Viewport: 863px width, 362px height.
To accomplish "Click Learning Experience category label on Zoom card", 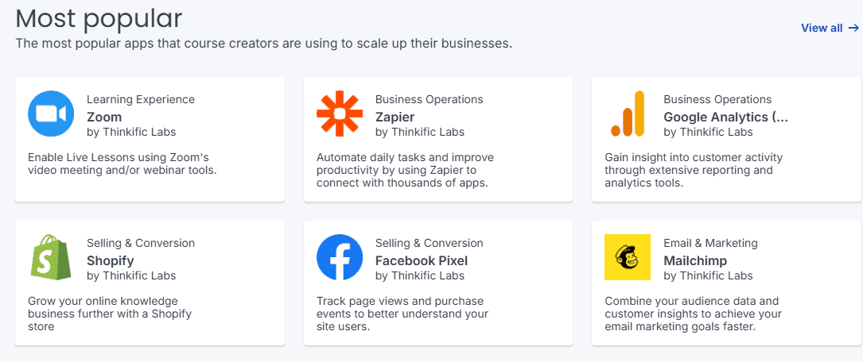I will point(141,99).
